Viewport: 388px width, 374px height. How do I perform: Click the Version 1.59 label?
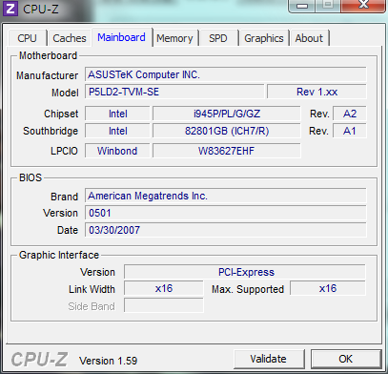pyautogui.click(x=109, y=361)
